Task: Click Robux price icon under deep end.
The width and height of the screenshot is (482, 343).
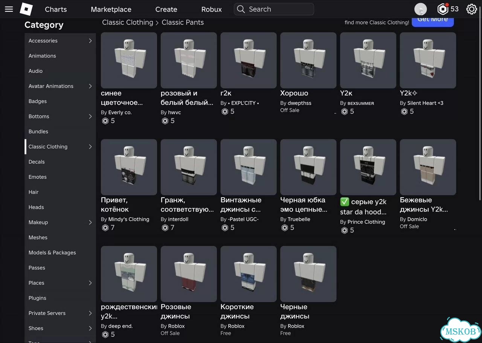Action: (105, 334)
